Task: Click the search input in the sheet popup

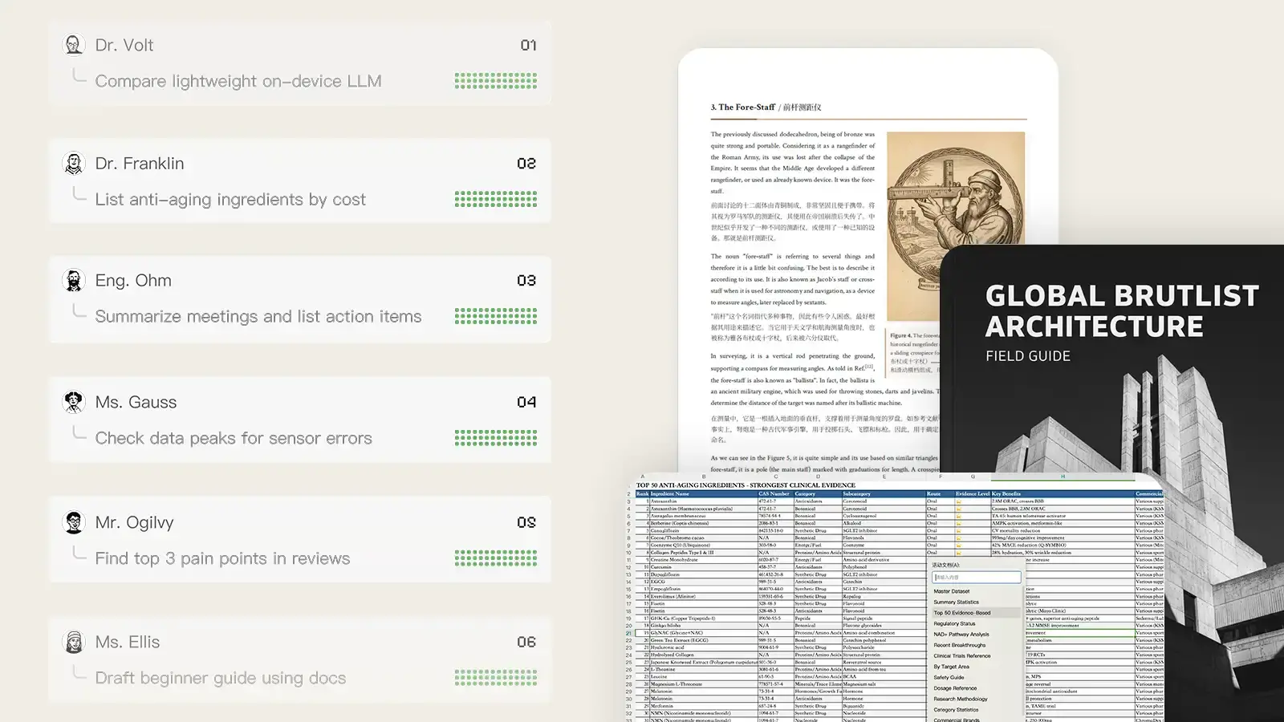Action: (977, 577)
